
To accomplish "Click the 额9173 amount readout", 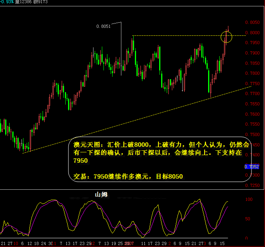I will click(41, 2).
